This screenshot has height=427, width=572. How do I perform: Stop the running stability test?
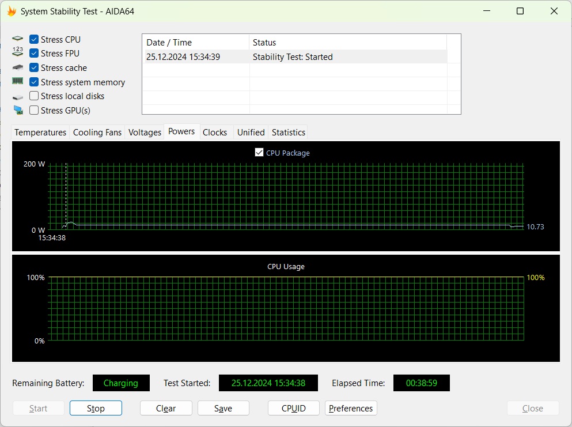96,408
